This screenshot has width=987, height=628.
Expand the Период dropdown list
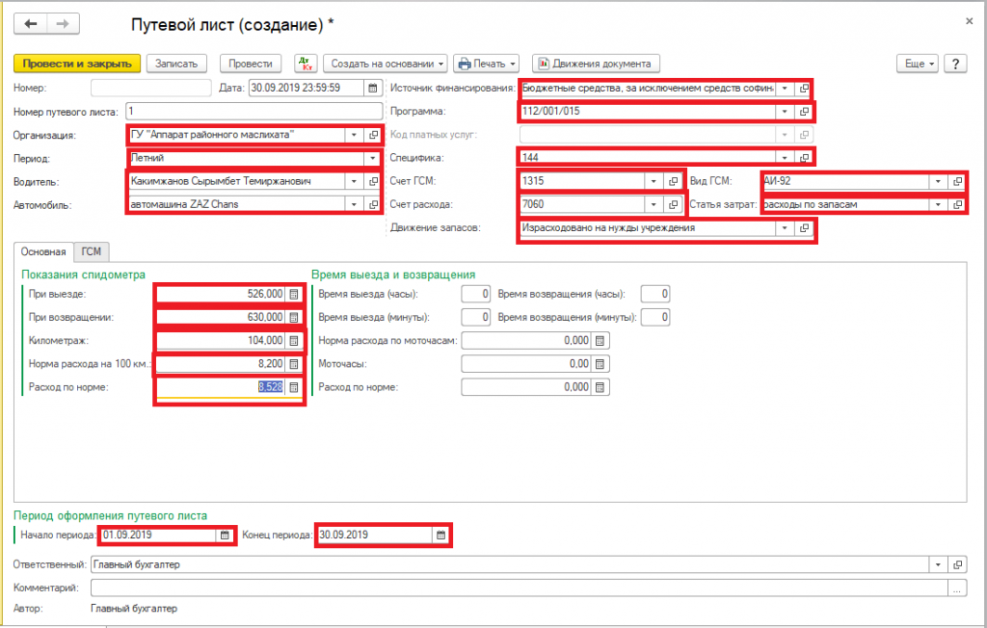[370, 158]
